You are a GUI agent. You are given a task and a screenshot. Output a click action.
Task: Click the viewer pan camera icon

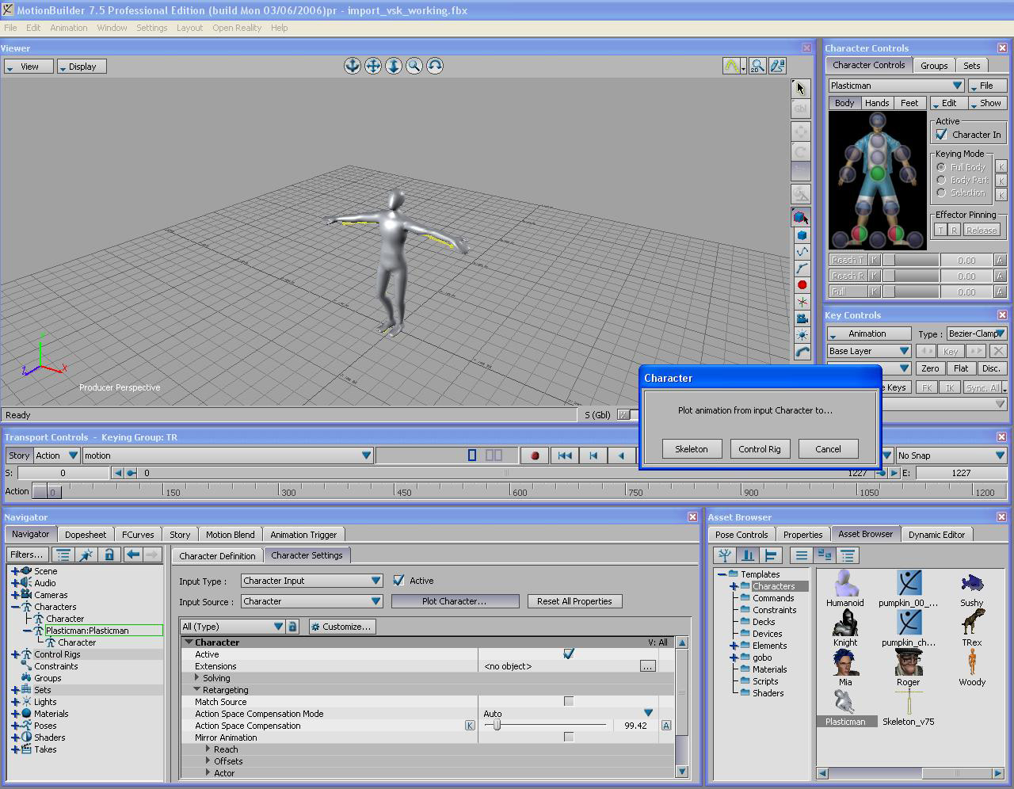pyautogui.click(x=373, y=66)
